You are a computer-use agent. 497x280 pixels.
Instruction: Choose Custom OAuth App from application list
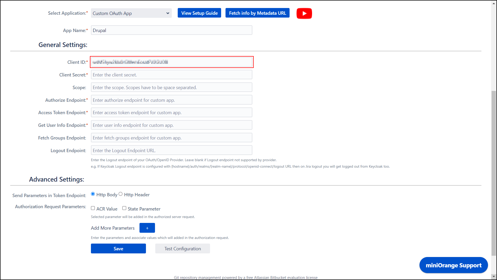pyautogui.click(x=112, y=13)
